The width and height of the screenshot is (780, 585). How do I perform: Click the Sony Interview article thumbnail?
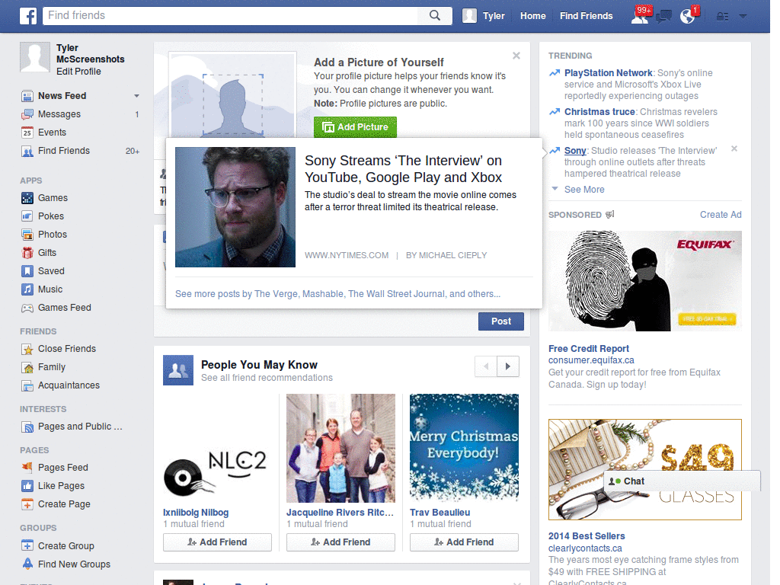pos(235,207)
